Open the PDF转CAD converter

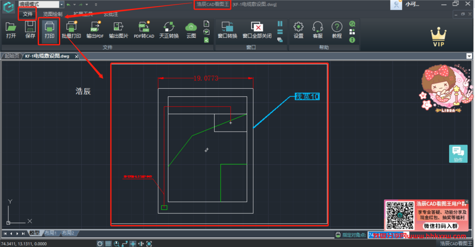click(x=144, y=30)
